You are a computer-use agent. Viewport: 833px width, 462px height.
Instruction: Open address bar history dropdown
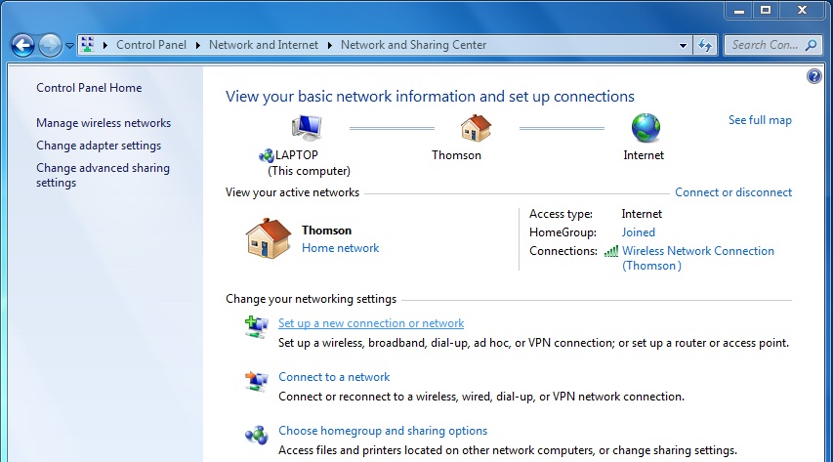point(684,45)
